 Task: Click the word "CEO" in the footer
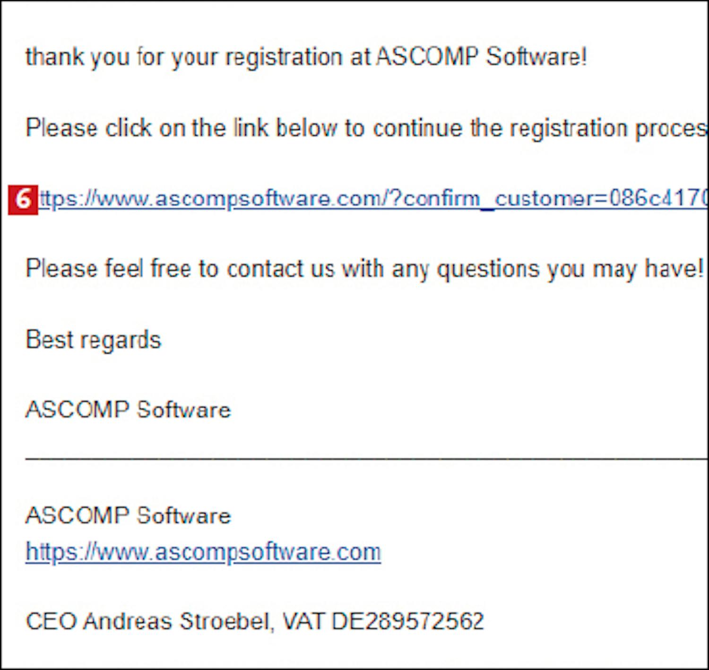click(x=51, y=622)
